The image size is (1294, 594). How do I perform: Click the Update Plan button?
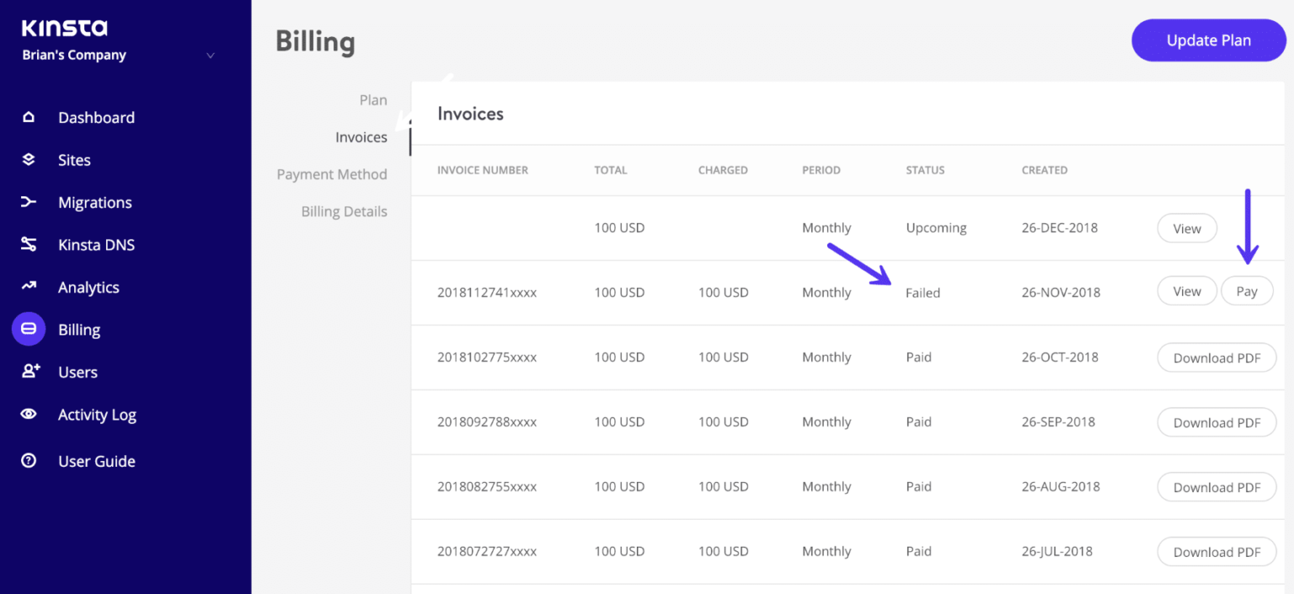pyautogui.click(x=1208, y=40)
